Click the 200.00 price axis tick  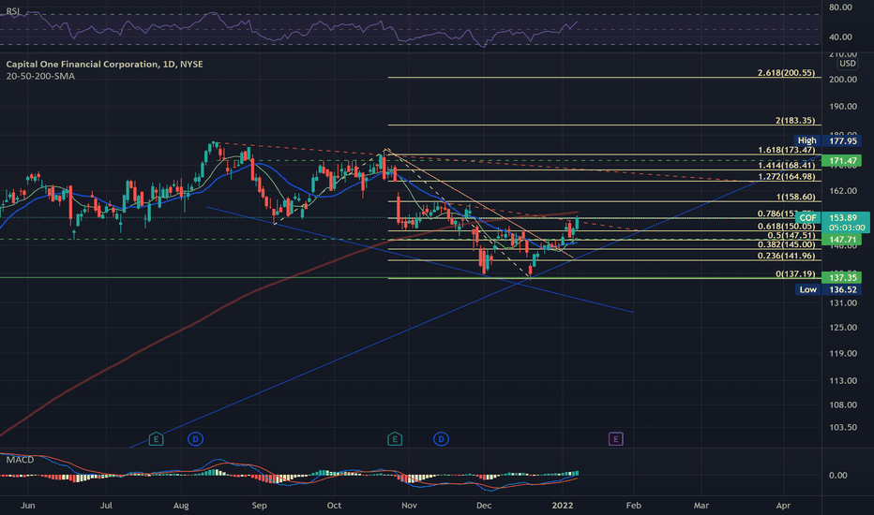click(x=843, y=80)
